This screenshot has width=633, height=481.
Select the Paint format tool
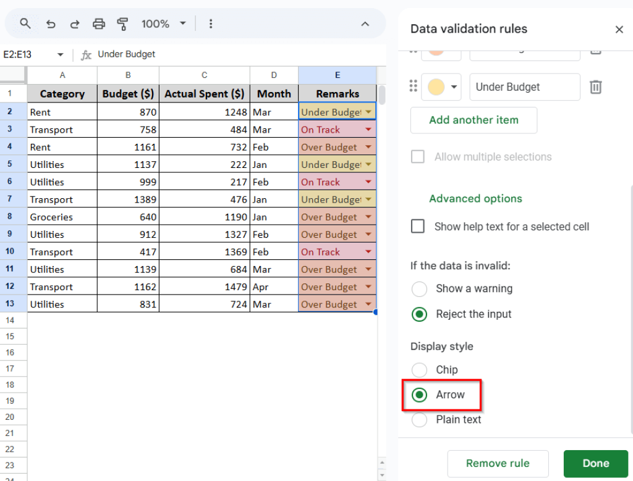(122, 23)
